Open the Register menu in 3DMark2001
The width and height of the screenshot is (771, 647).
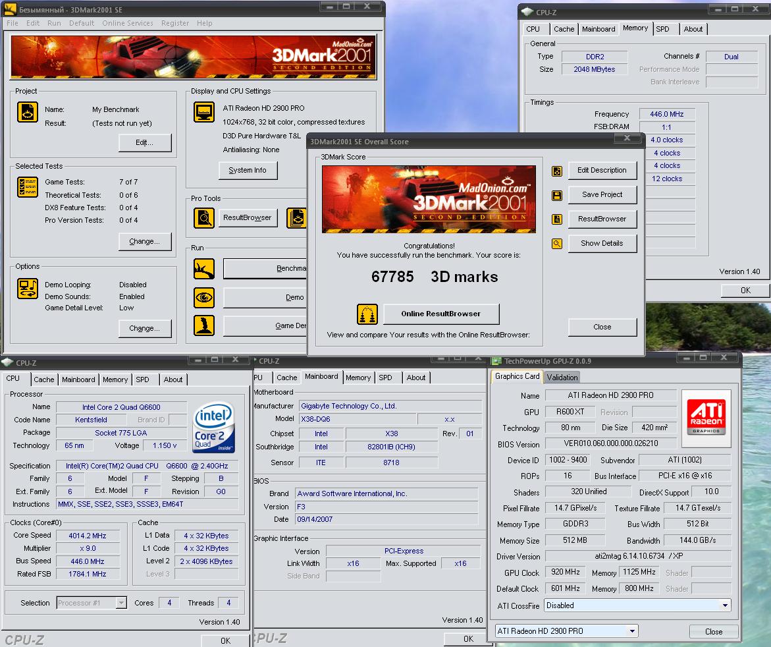(x=175, y=23)
